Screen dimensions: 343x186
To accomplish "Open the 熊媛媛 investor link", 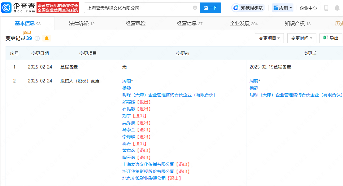I will tap(129, 102).
